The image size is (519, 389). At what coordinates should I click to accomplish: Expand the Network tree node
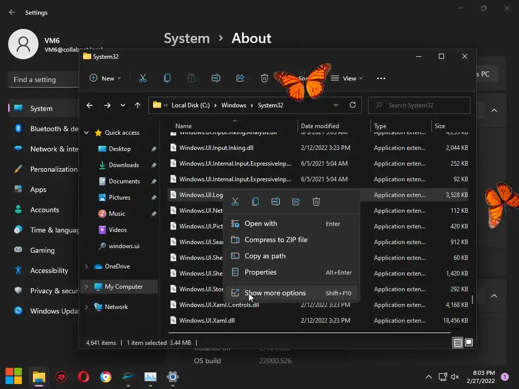(x=86, y=306)
